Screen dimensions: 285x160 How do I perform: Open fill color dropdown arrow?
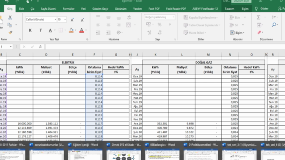pyautogui.click(x=76, y=30)
